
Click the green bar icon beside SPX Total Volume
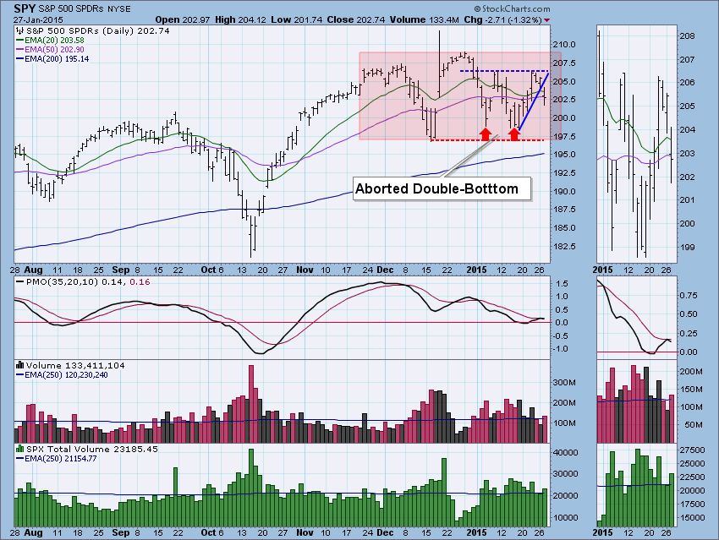coord(19,449)
